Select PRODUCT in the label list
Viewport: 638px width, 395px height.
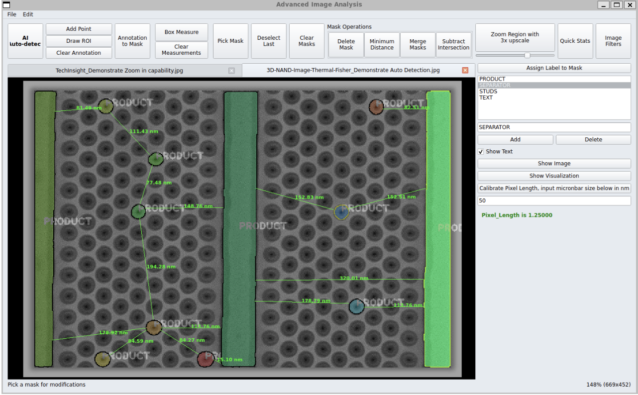[x=554, y=79]
